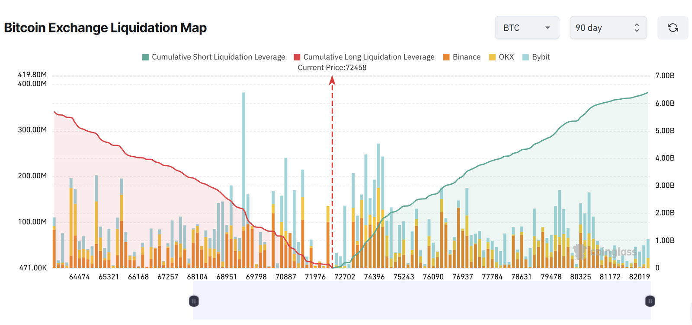
Task: Click the Bitcoin Exchange Liquidation Map title
Action: point(105,28)
